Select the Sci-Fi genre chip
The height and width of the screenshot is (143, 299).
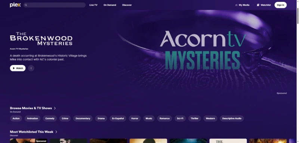tap(180, 118)
